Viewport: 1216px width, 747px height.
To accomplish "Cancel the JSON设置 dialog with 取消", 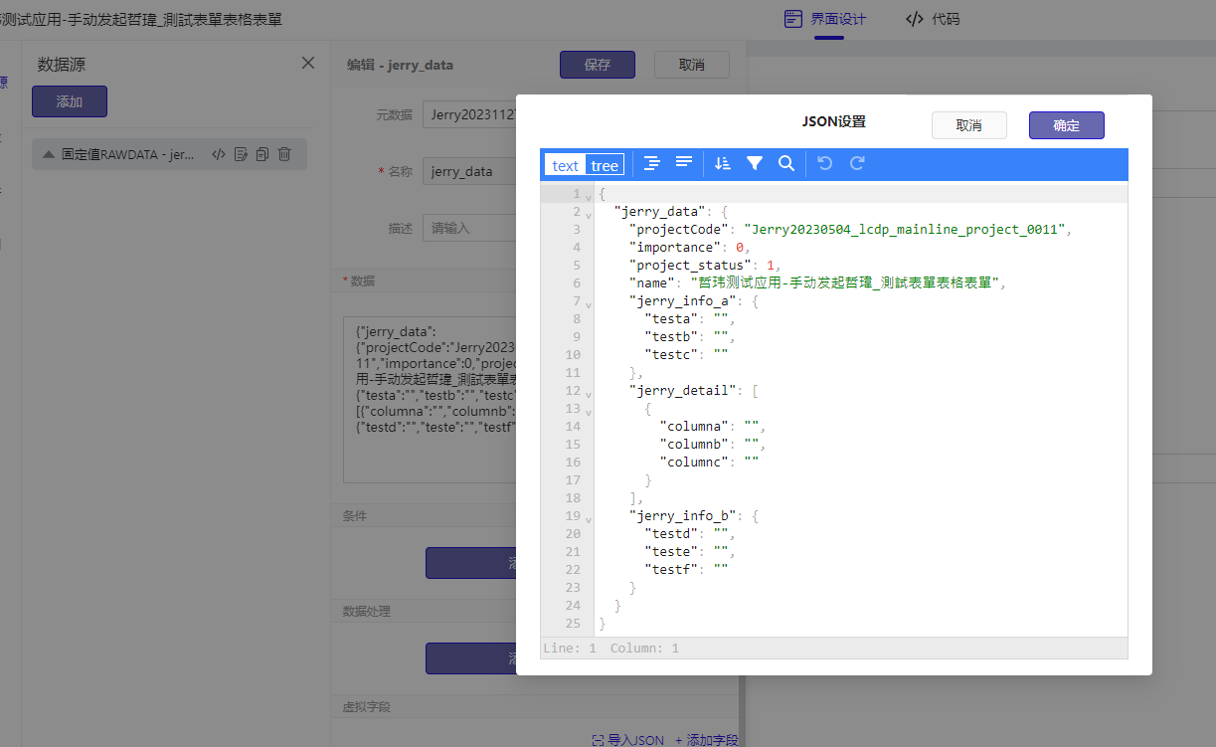I will point(969,125).
